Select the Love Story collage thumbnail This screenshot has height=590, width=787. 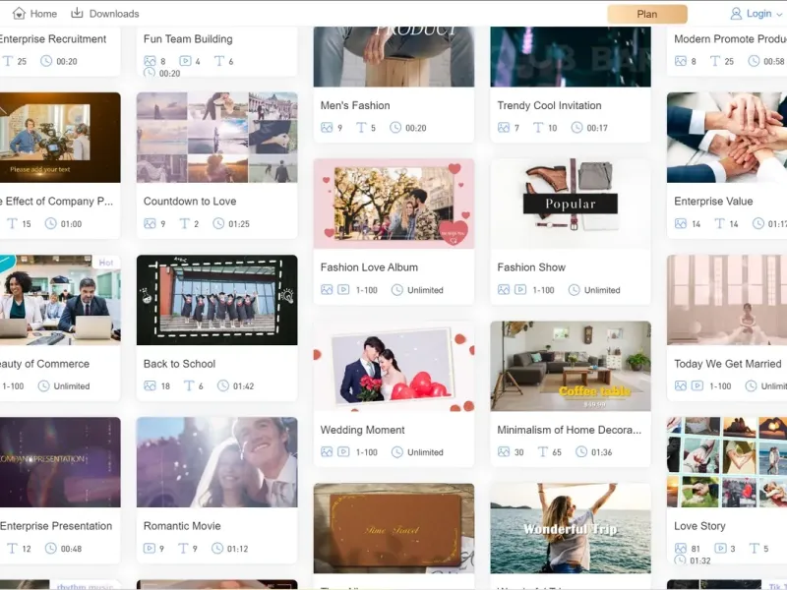pos(727,462)
